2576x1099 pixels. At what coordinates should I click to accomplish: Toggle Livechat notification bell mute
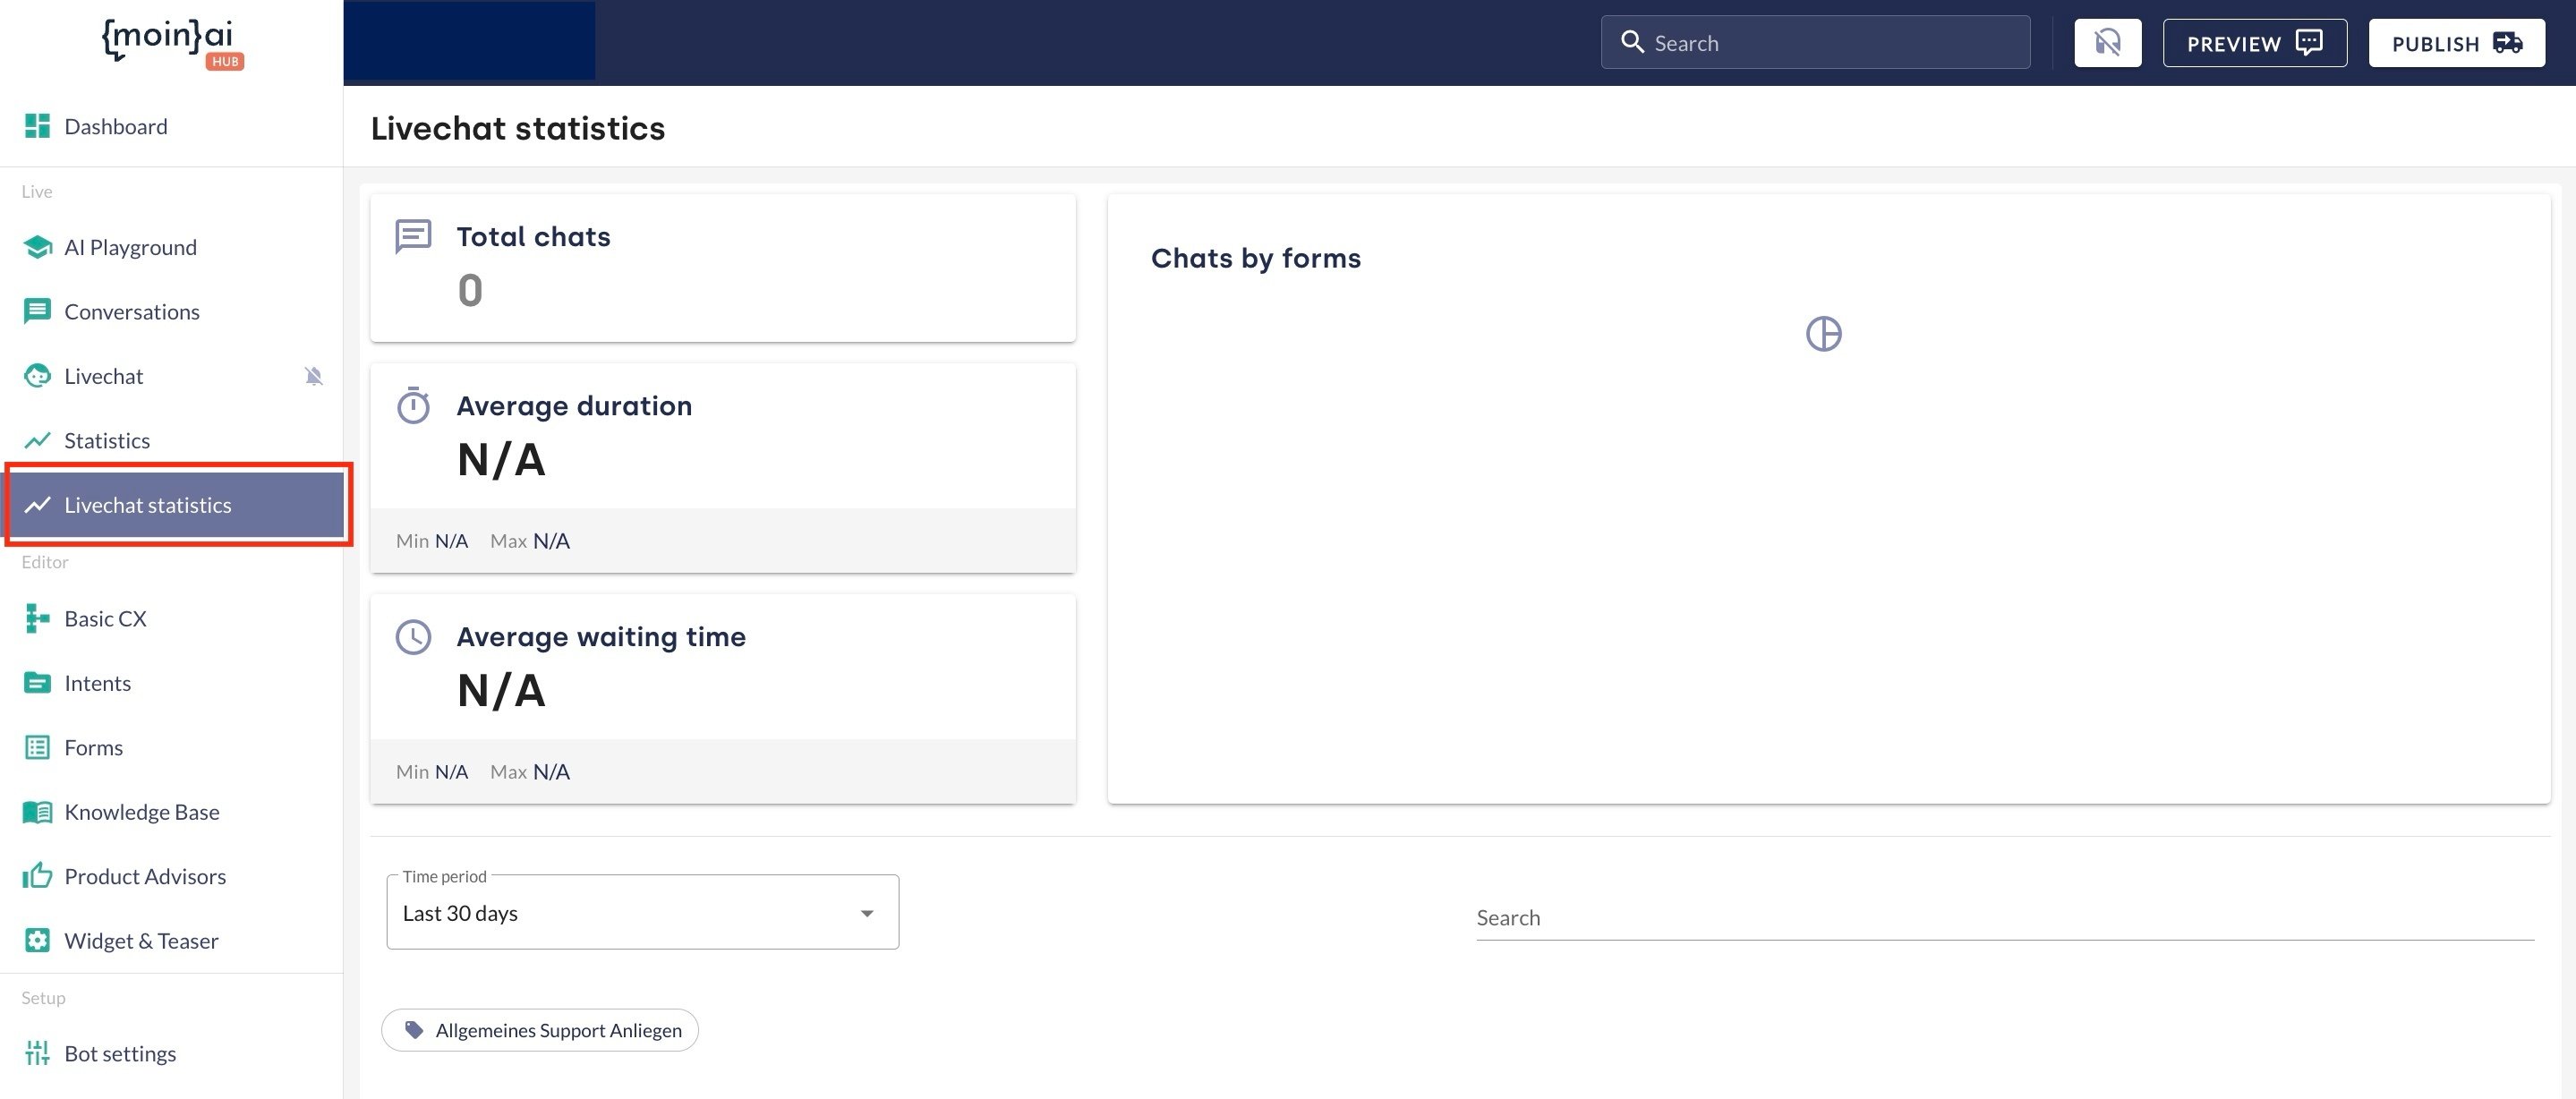coord(314,376)
